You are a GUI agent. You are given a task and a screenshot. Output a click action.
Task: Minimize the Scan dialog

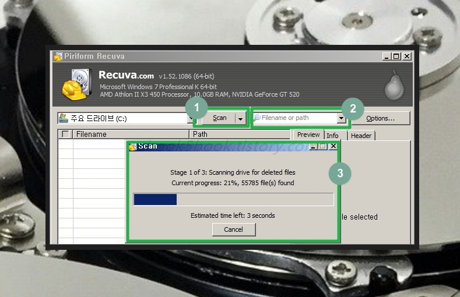[x=313, y=146]
